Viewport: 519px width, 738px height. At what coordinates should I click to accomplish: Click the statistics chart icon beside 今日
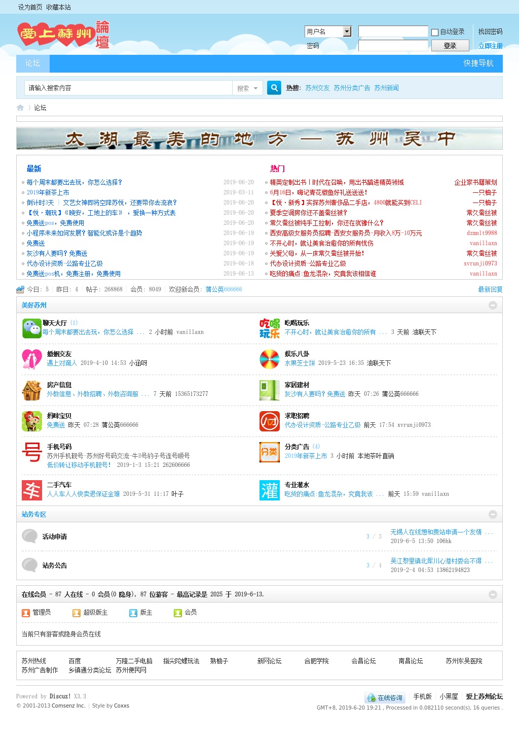pos(20,289)
